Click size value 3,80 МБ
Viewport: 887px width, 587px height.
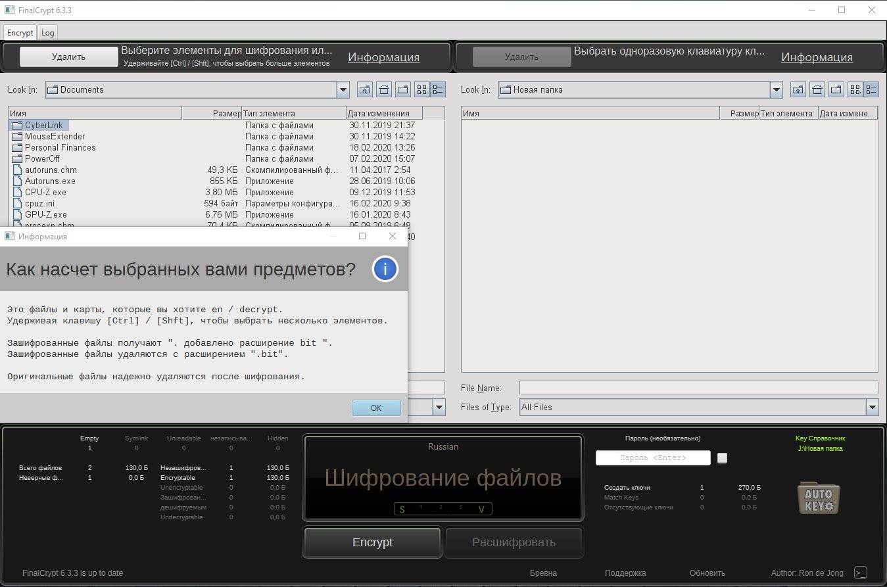tap(222, 192)
